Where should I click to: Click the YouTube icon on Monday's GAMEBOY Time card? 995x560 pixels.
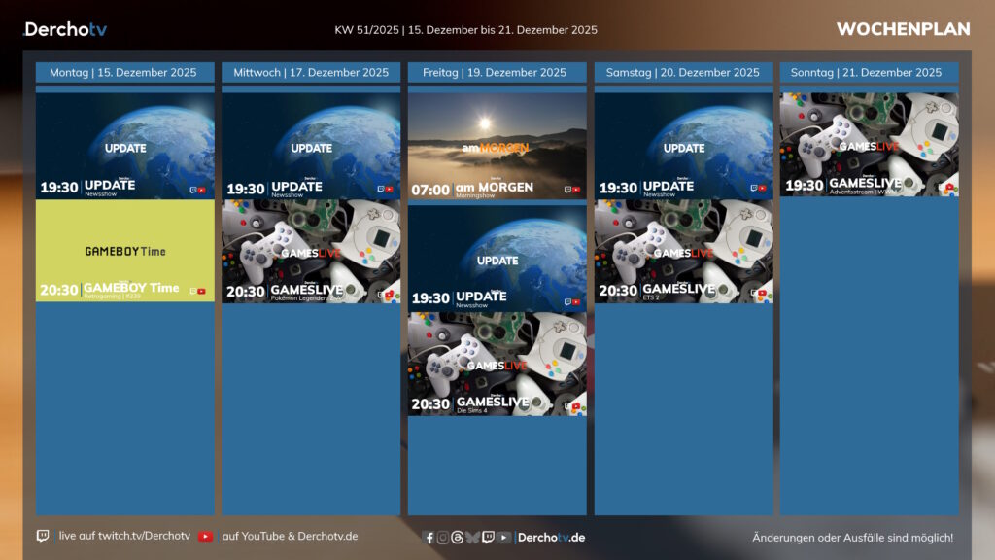click(203, 291)
